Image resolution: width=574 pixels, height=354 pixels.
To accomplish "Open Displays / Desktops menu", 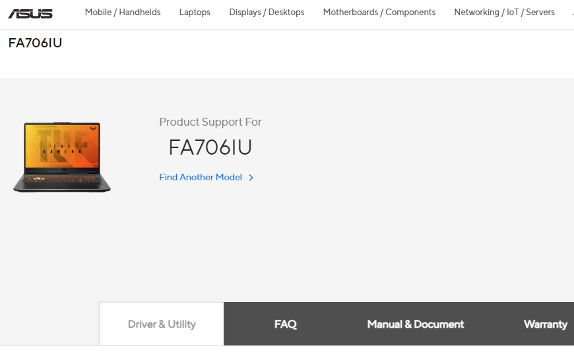I will pyautogui.click(x=267, y=12).
